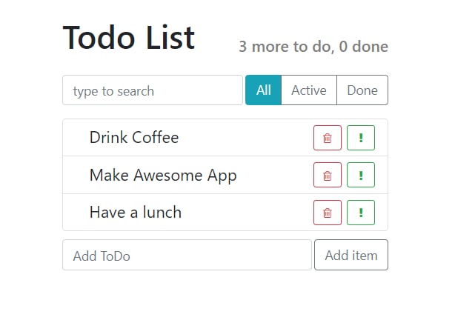The width and height of the screenshot is (475, 320).
Task: Filter the list to Done items
Action: click(x=362, y=90)
